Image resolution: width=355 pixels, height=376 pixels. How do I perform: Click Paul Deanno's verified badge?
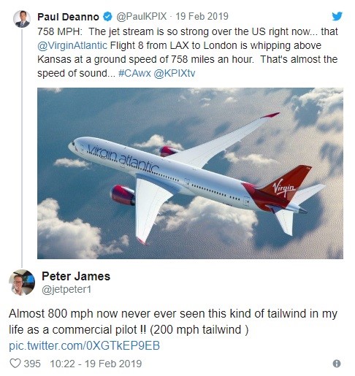pyautogui.click(x=107, y=17)
